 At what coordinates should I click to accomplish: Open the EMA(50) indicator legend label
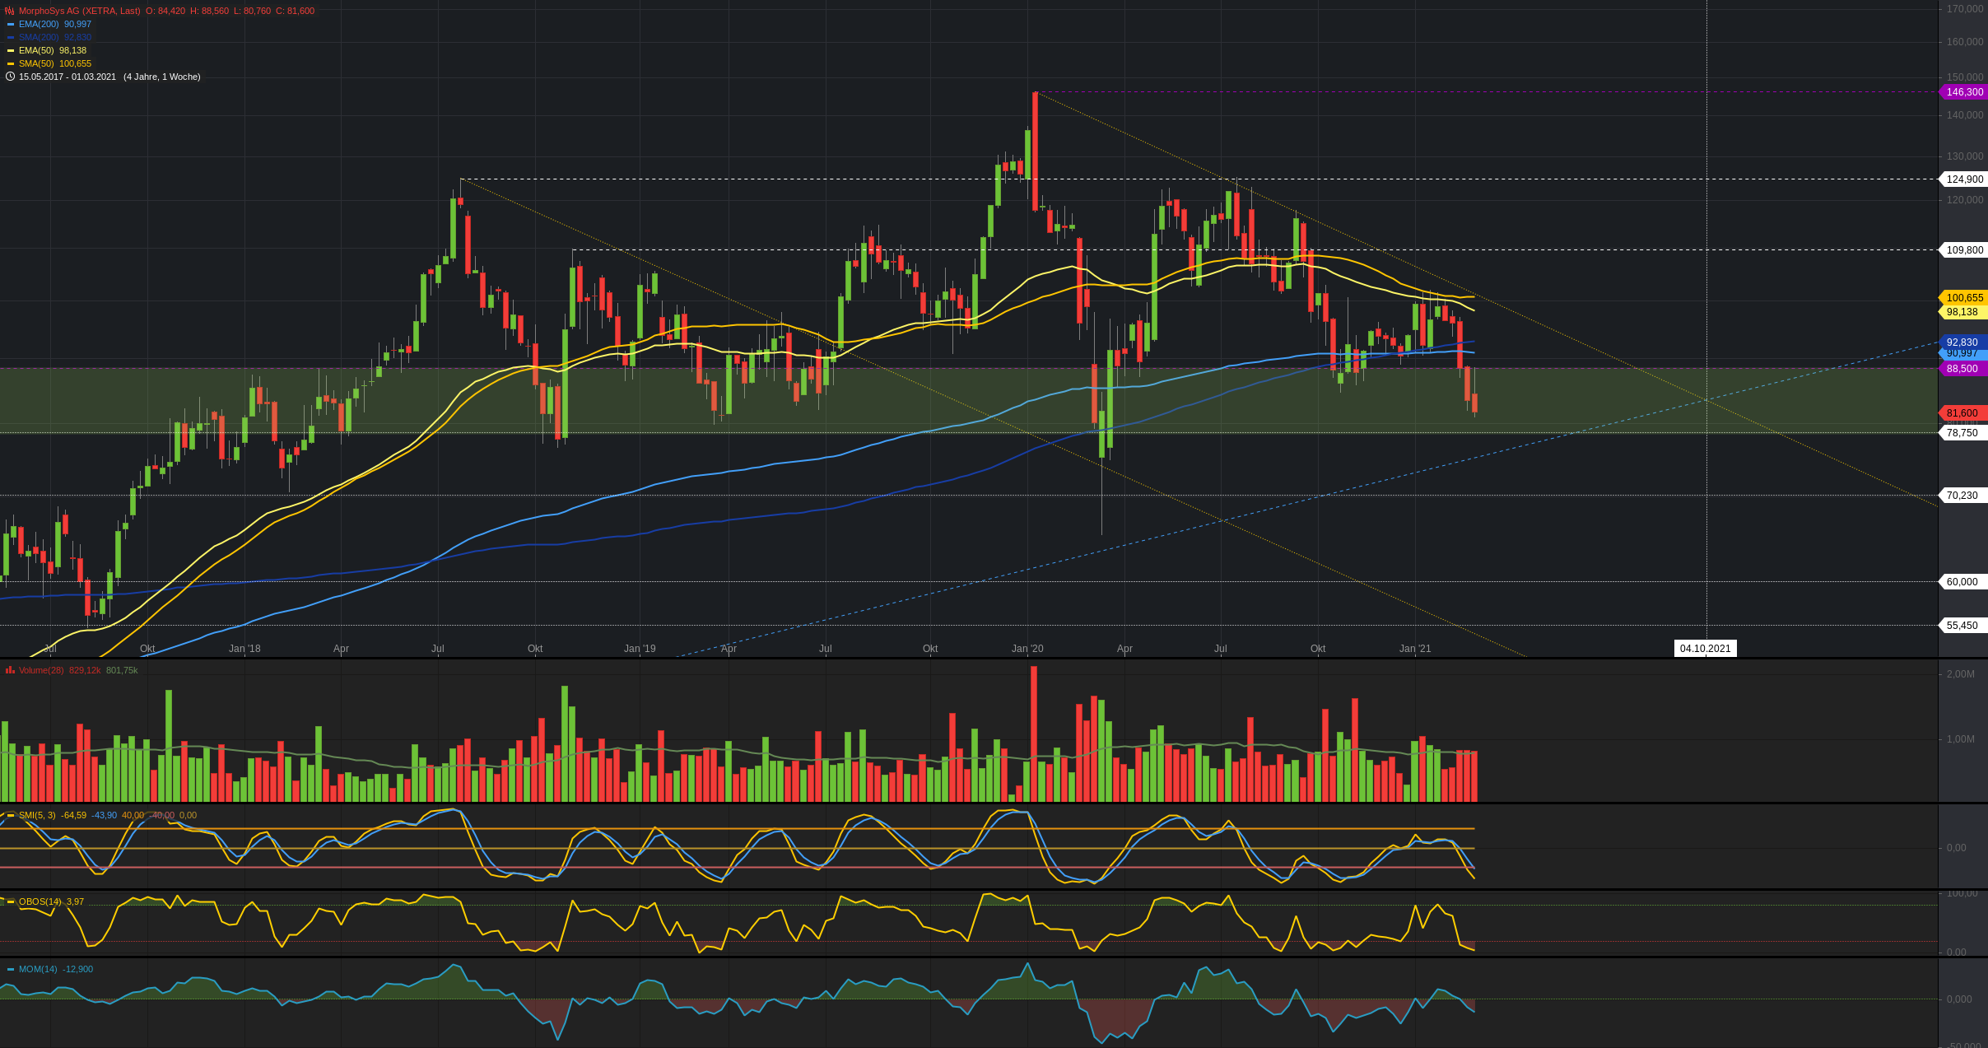[36, 50]
